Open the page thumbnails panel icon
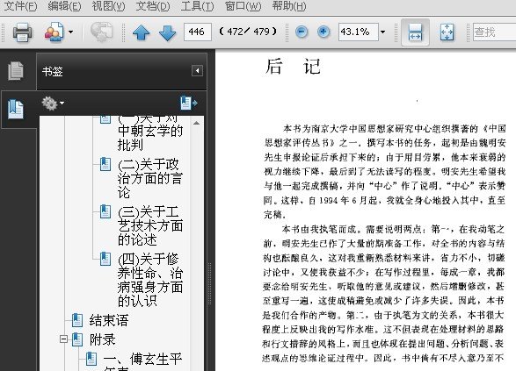The image size is (516, 371). [16, 70]
